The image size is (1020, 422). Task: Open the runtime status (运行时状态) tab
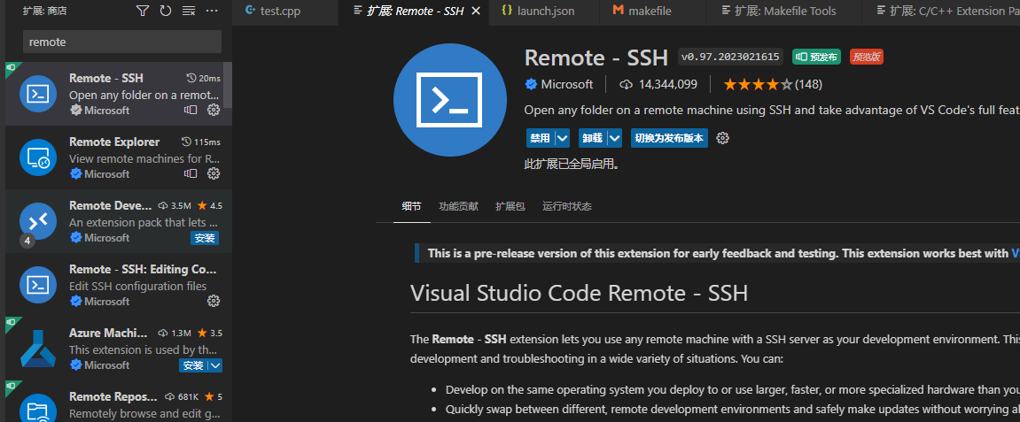tap(567, 206)
